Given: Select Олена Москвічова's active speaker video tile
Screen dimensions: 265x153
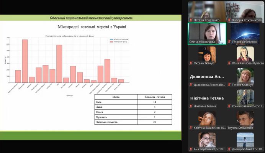Looking at the screenshot, I should coord(207,34).
